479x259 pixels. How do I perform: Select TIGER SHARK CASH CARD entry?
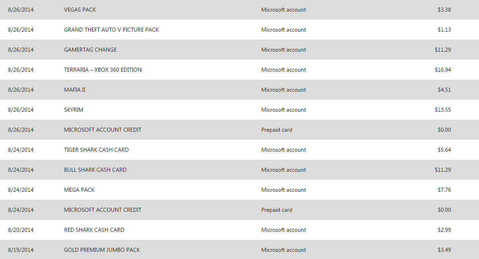pos(96,150)
